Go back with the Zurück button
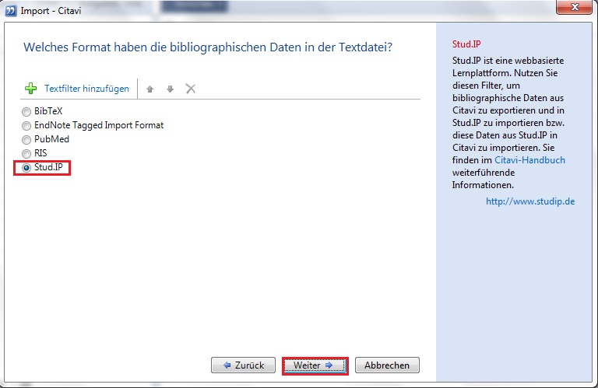Screen dimensions: 598x388 pos(242,365)
